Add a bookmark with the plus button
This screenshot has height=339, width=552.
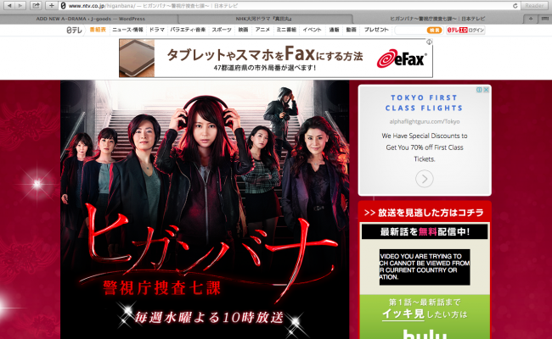click(52, 6)
